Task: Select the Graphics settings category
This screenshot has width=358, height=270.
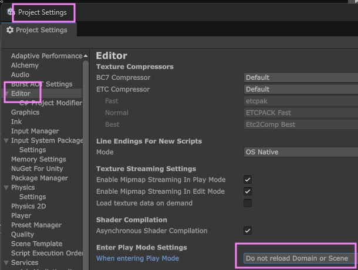Action: click(x=25, y=112)
